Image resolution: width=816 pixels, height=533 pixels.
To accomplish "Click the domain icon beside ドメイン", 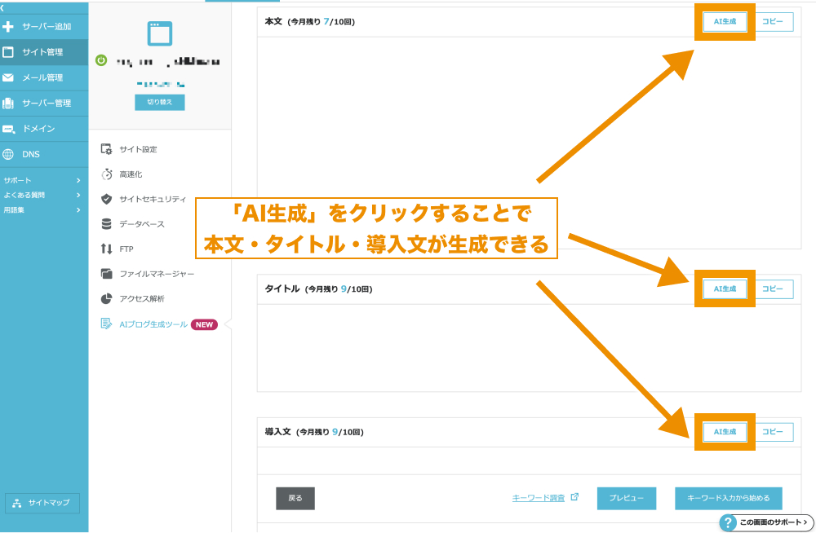I will click(8, 129).
